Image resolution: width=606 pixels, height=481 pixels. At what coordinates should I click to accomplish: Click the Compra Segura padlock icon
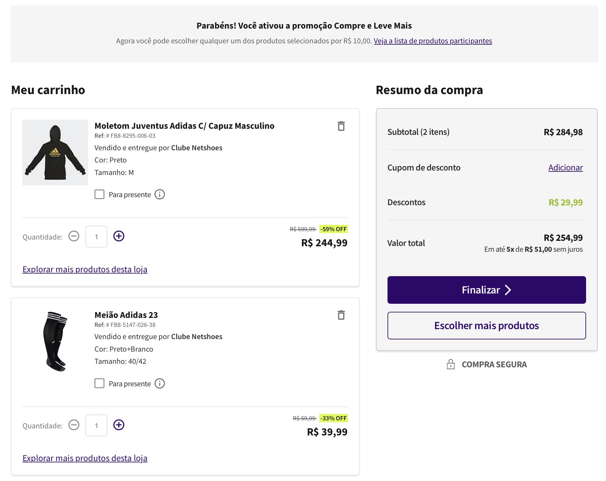pos(451,364)
